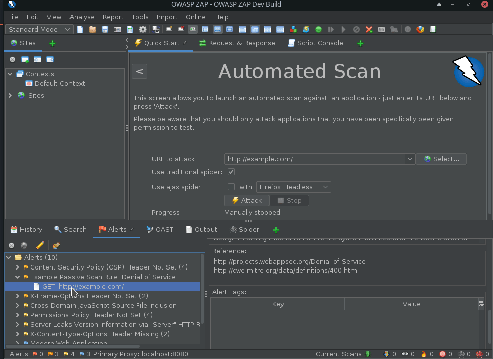The height and width of the screenshot is (359, 493).
Task: Toggle scope filter circle in Alerts toolbar
Action: [11, 245]
